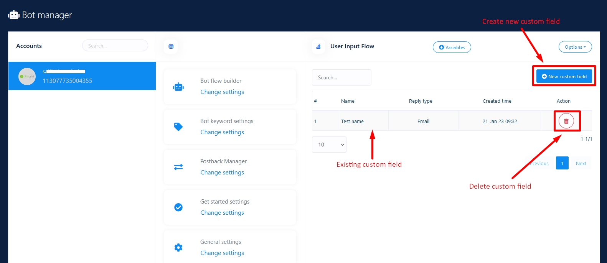Click the Next pagination link
The width and height of the screenshot is (607, 263).
[x=581, y=163]
